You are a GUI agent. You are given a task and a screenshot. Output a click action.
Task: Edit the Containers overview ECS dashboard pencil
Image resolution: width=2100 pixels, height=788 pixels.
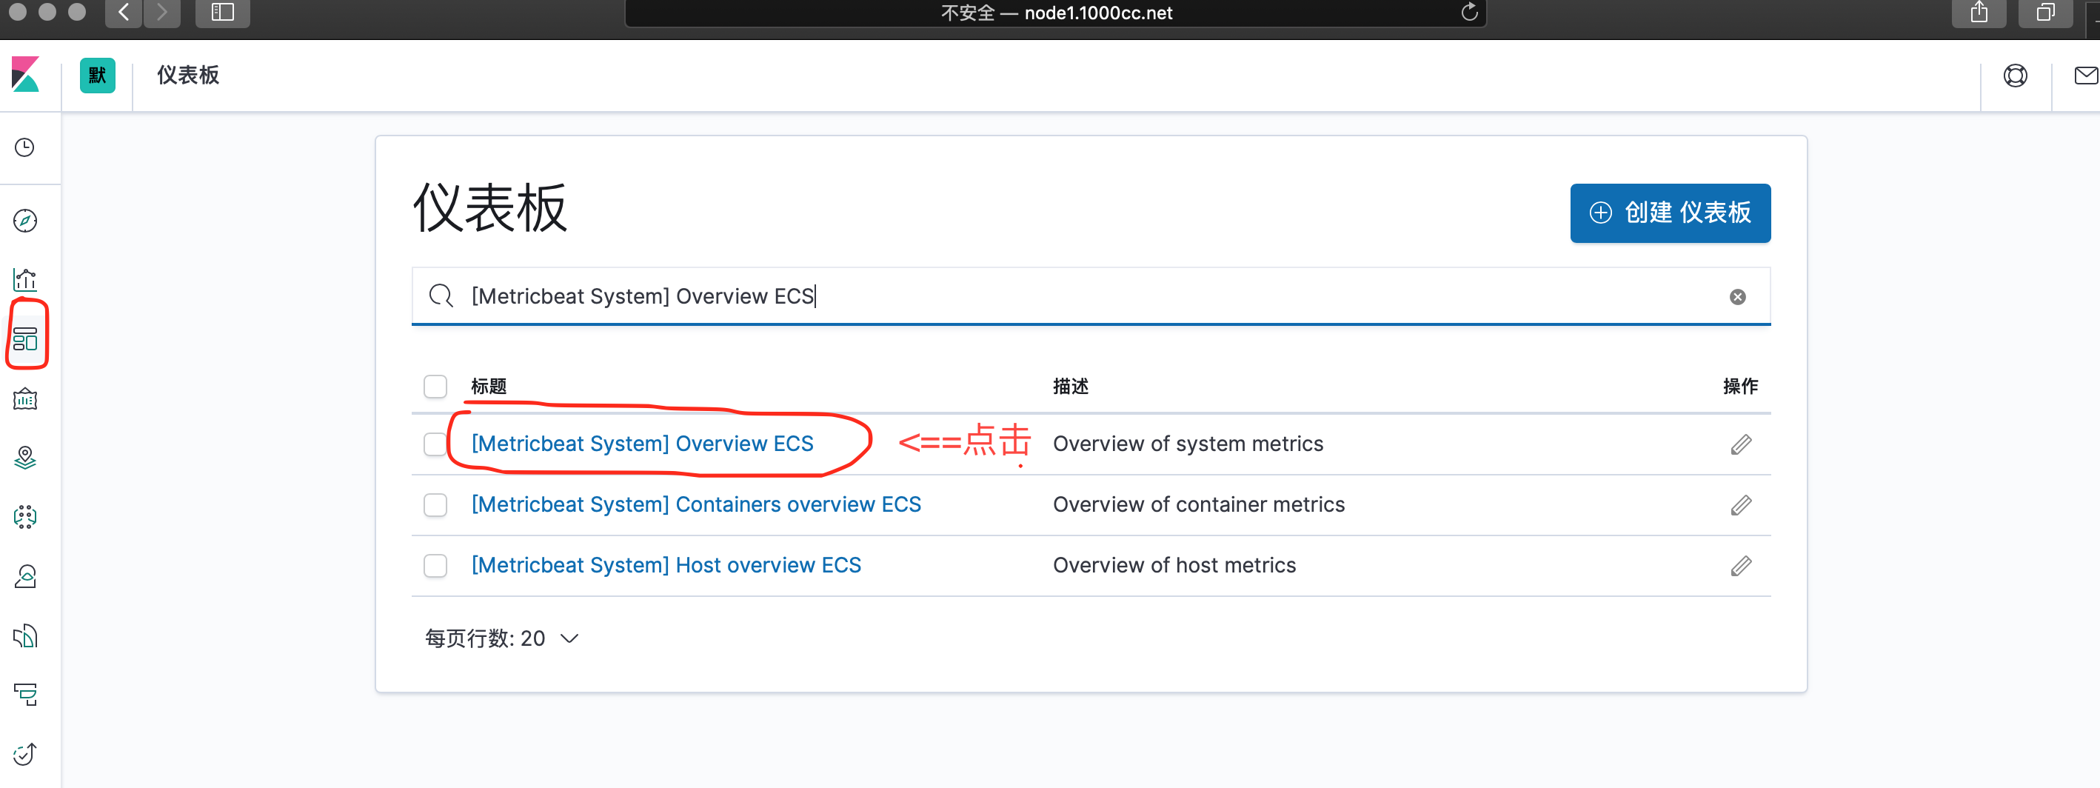click(1740, 505)
